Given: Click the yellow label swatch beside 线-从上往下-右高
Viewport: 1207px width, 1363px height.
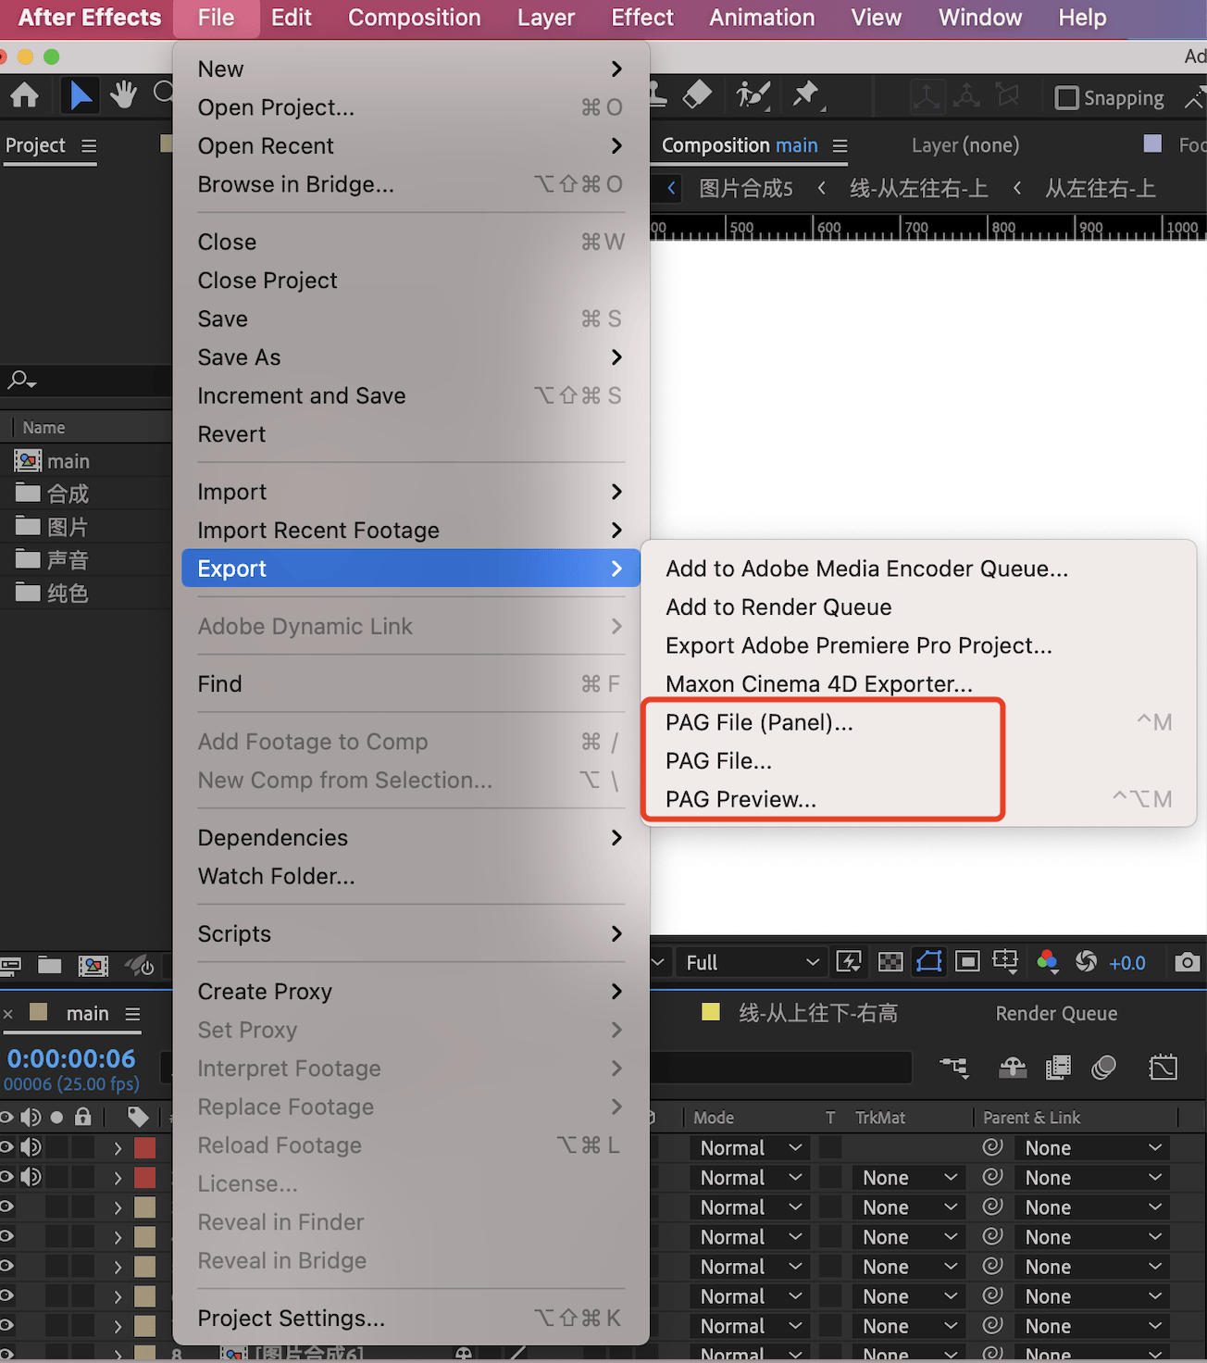Looking at the screenshot, I should pyautogui.click(x=711, y=1012).
